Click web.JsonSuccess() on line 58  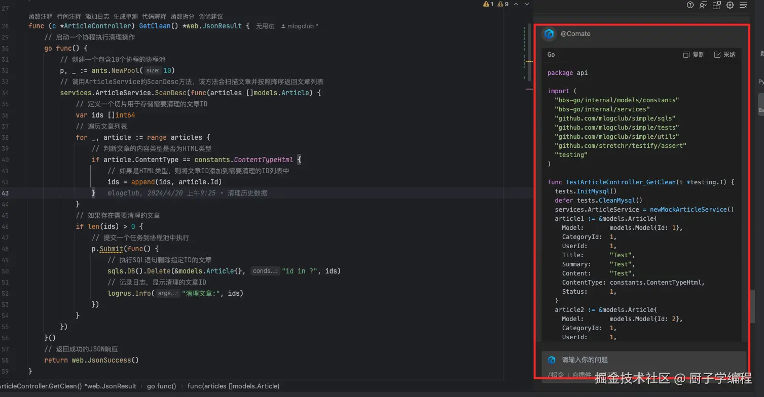(105, 360)
